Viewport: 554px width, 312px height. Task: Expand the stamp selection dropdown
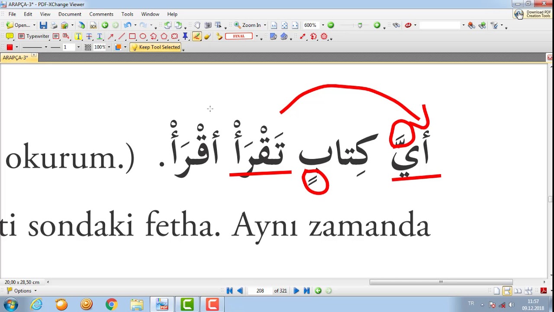[x=257, y=36]
